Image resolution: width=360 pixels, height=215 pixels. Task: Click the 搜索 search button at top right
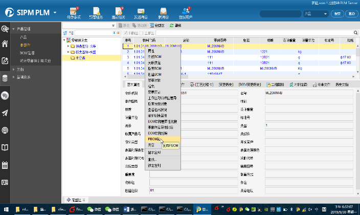(337, 13)
